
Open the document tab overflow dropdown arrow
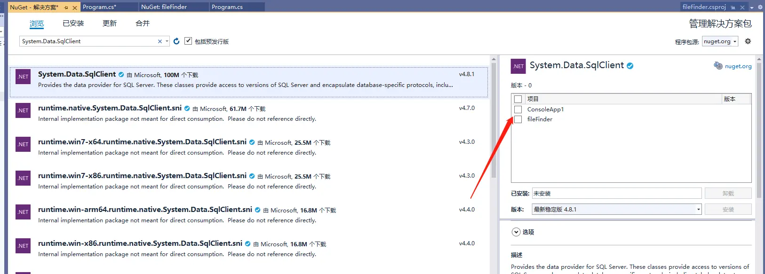click(x=752, y=8)
